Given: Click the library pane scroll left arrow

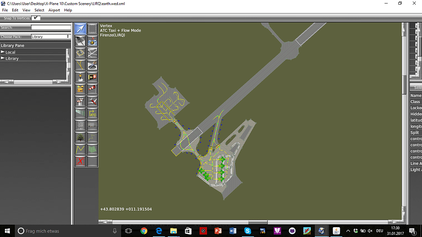Looking at the screenshot, I should 7,82.
